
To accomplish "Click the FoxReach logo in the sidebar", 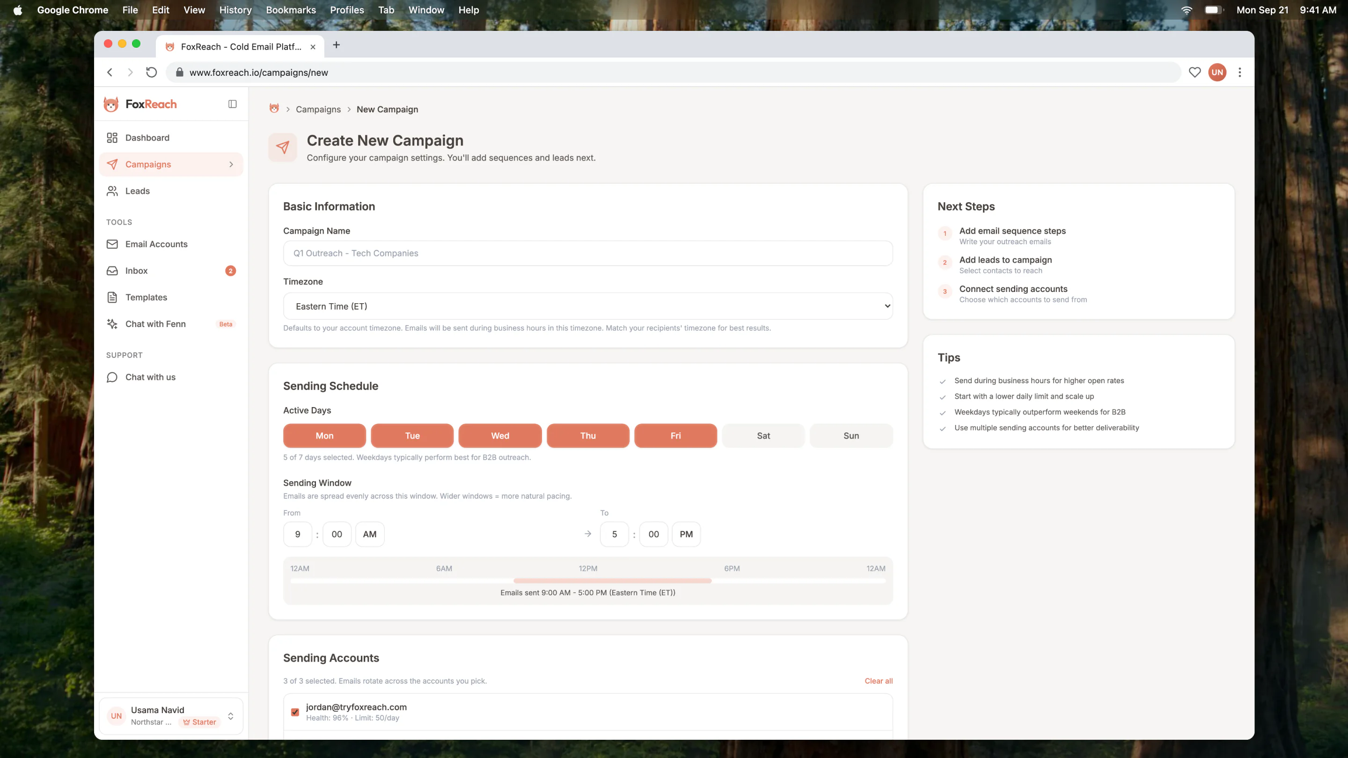I will click(140, 104).
